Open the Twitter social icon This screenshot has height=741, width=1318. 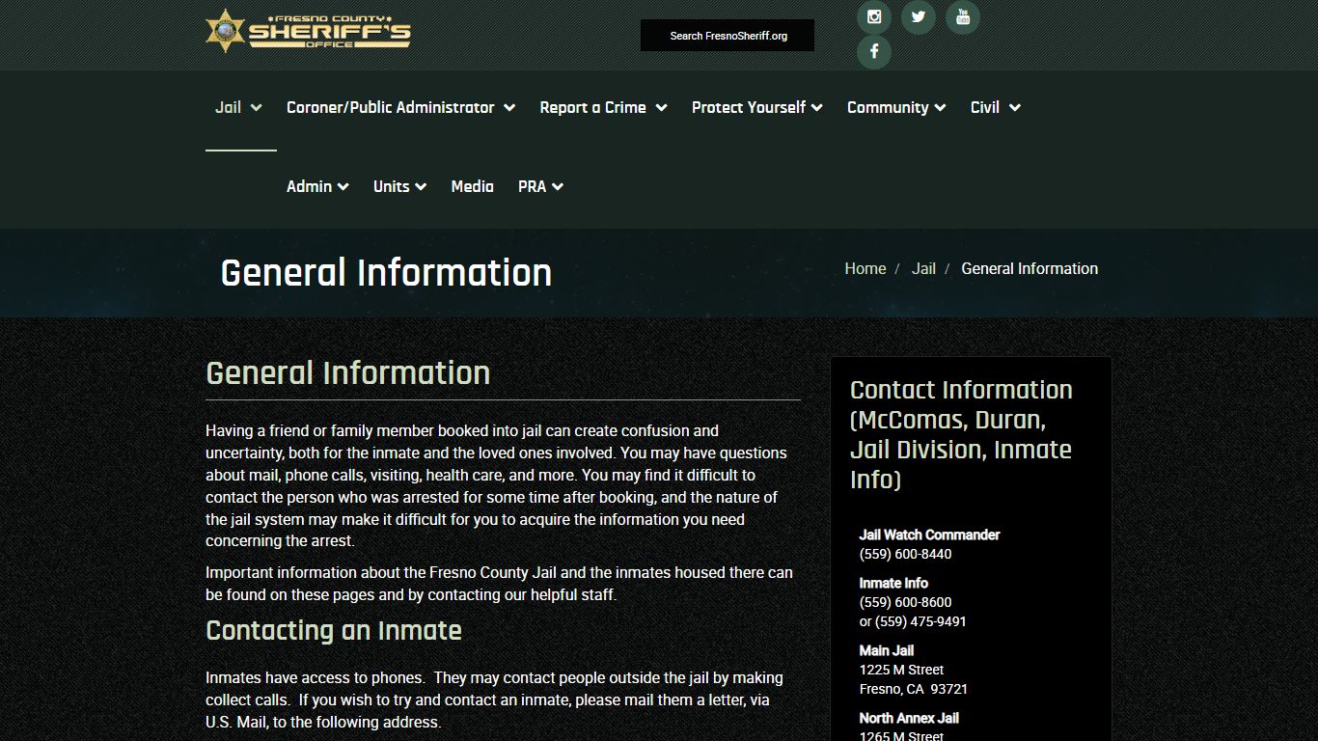(919, 16)
